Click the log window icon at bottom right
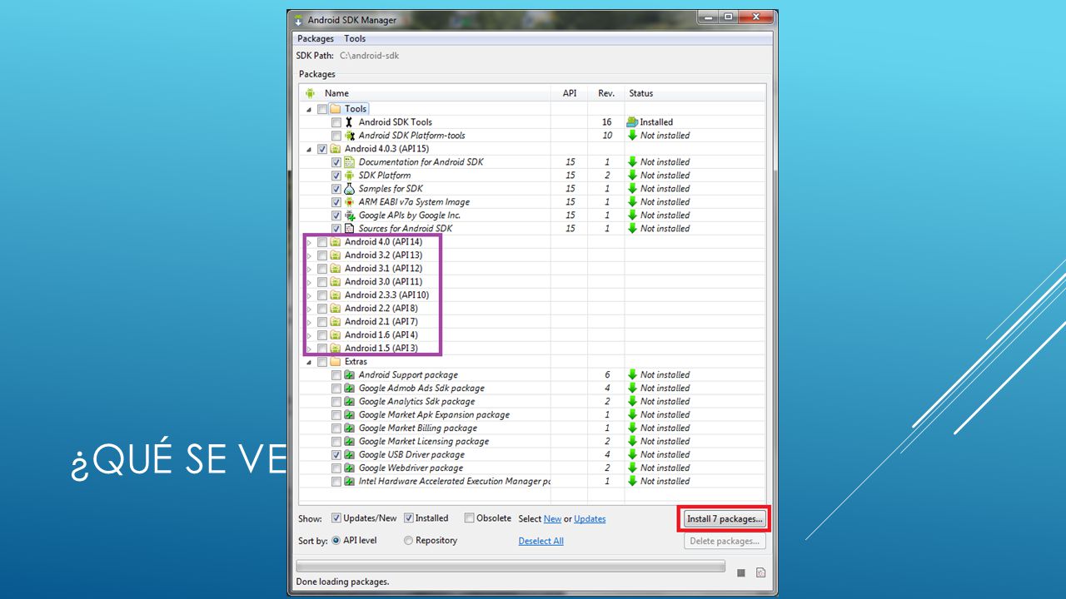The image size is (1066, 599). pyautogui.click(x=760, y=572)
